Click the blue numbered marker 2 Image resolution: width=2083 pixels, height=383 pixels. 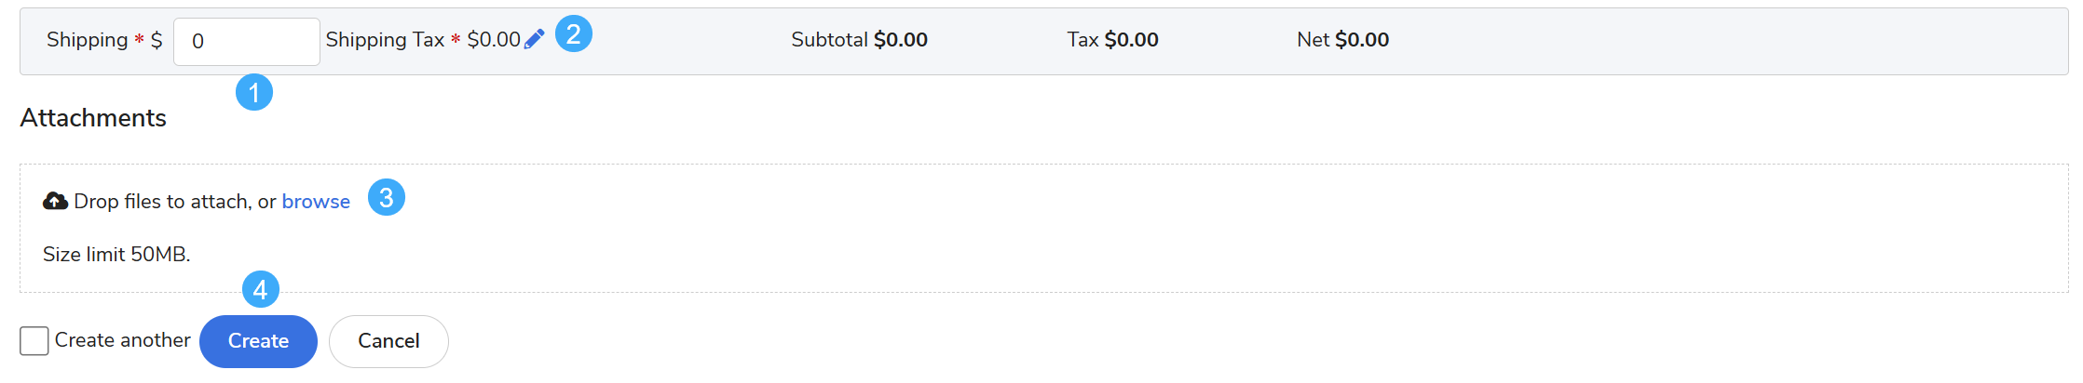[x=573, y=33]
